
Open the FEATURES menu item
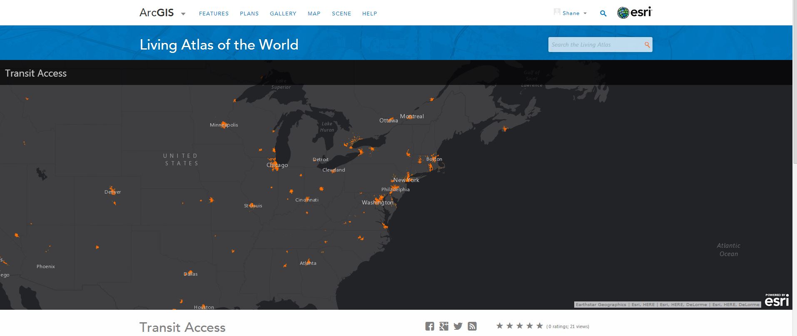click(x=214, y=14)
